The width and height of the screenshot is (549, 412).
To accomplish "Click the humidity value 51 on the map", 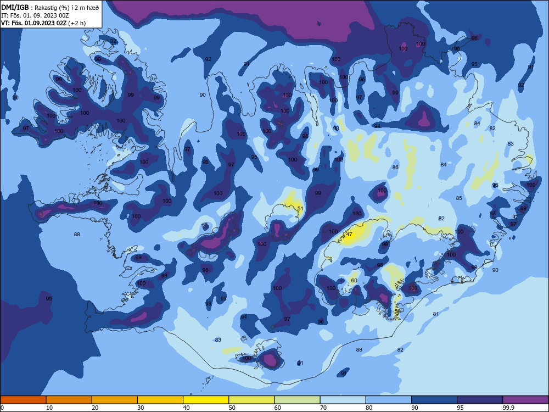I will (x=300, y=208).
